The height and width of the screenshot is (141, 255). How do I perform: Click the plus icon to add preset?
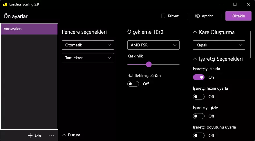click(x=30, y=135)
